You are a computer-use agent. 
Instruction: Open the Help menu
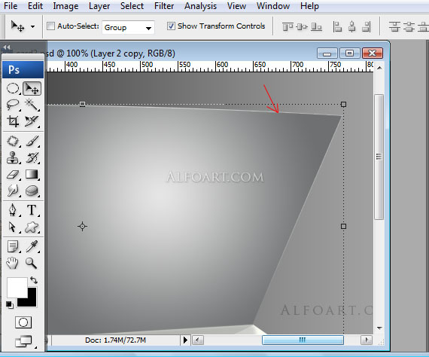[309, 6]
